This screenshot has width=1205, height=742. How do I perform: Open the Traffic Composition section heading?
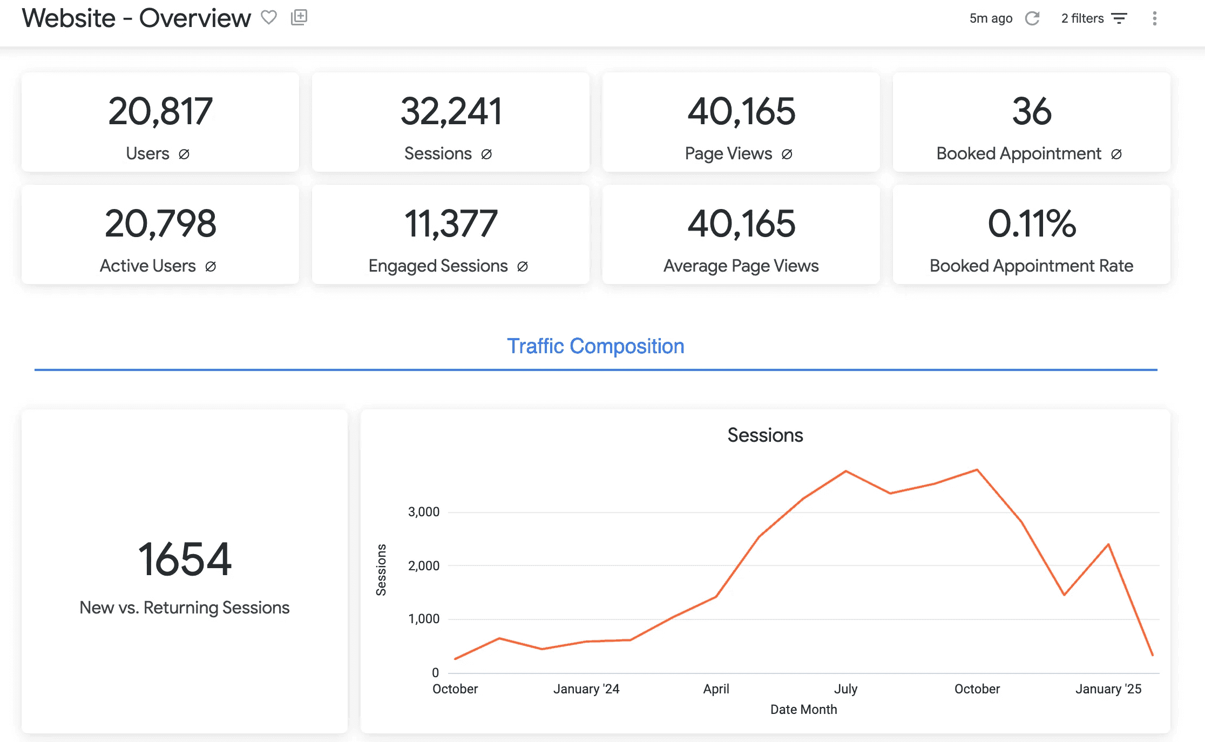595,346
